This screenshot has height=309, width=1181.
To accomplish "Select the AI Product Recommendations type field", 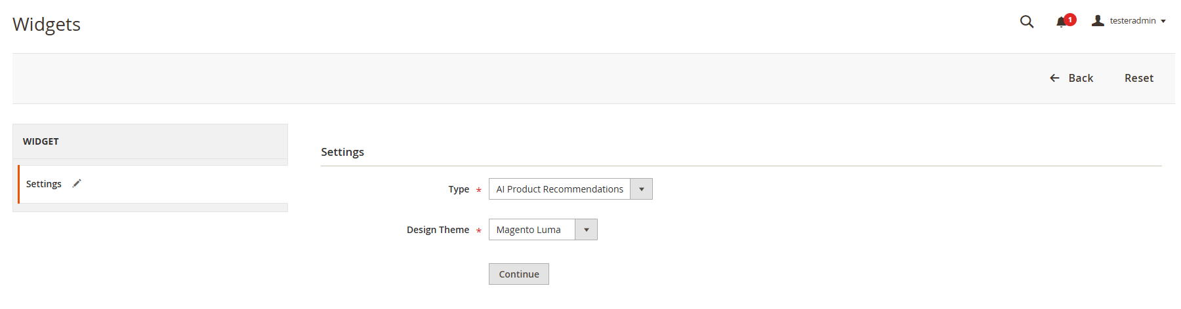I will coord(571,189).
